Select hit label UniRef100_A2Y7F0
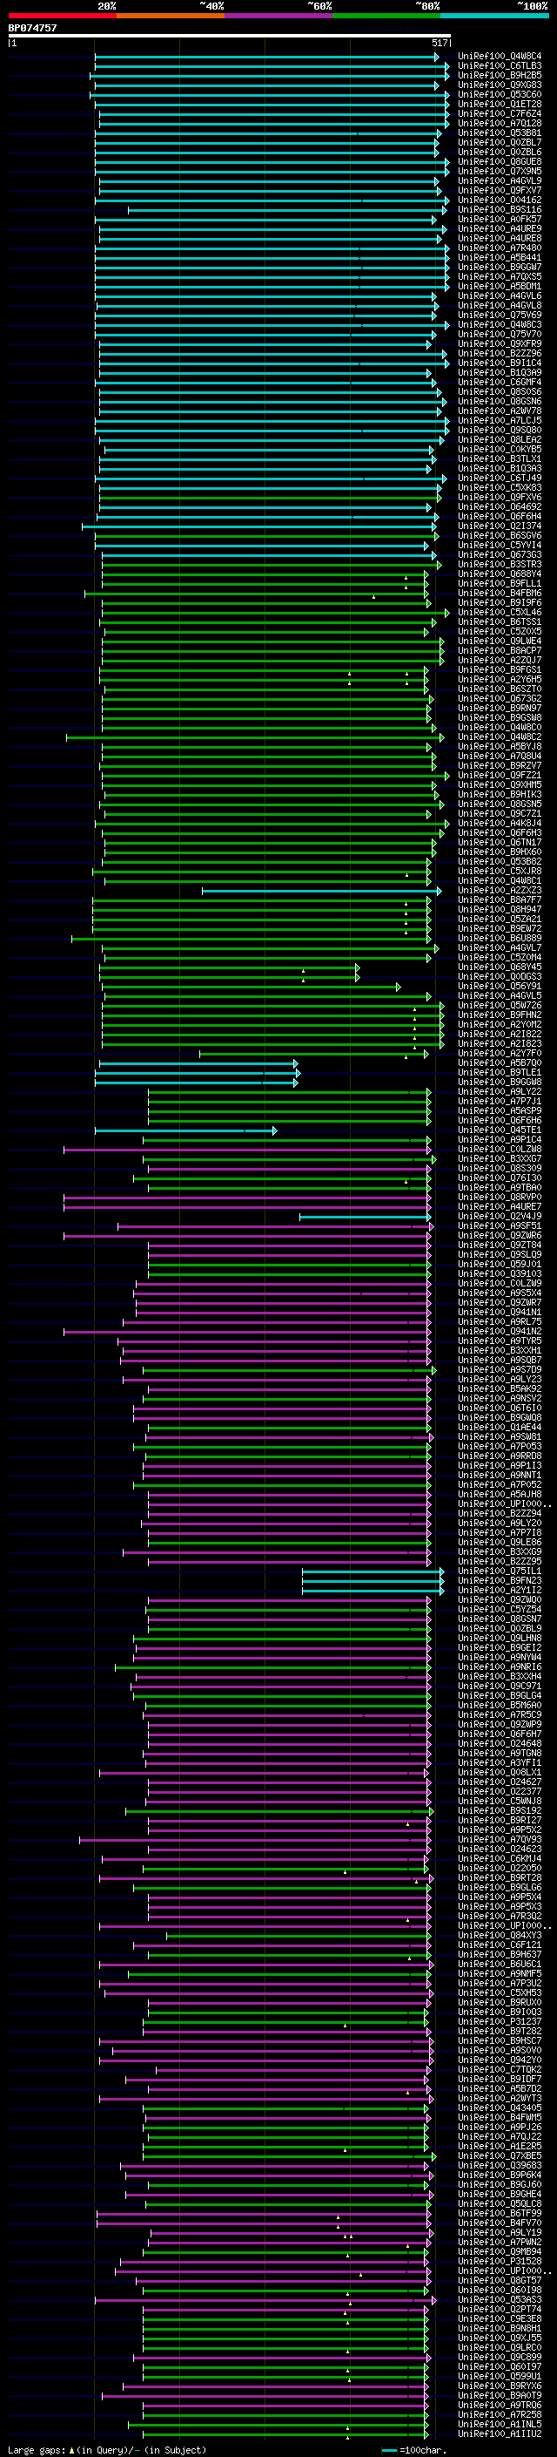This screenshot has height=2457, width=557. [500, 1053]
